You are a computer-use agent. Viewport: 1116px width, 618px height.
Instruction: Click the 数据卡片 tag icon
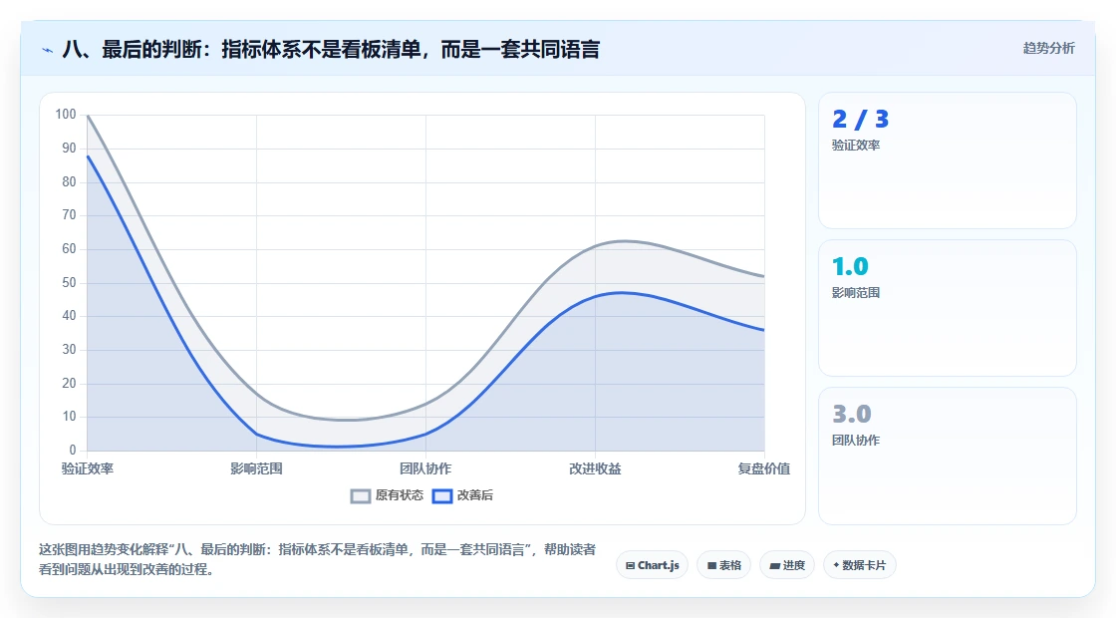point(836,565)
